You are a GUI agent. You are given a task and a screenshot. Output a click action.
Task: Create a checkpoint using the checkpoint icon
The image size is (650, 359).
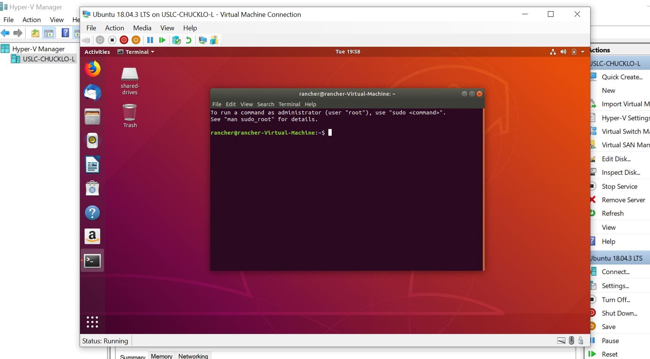click(176, 40)
